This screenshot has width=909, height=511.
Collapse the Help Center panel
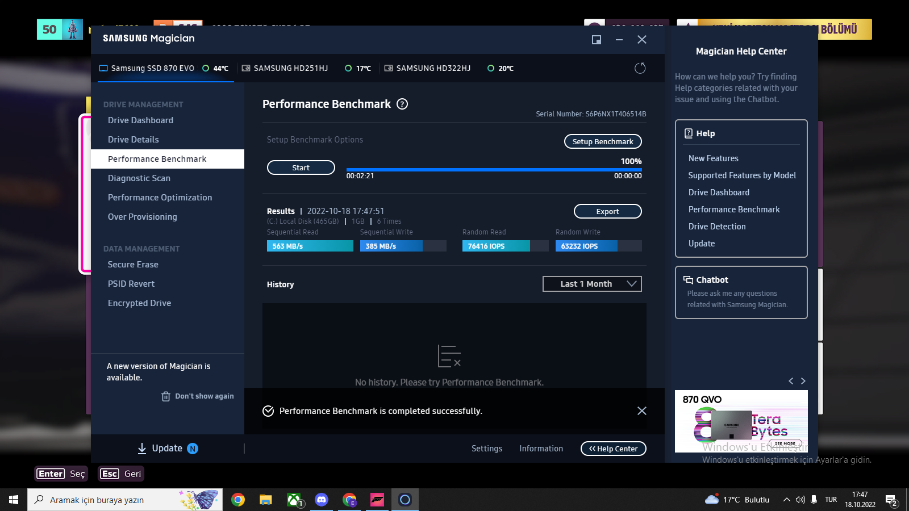(614, 449)
